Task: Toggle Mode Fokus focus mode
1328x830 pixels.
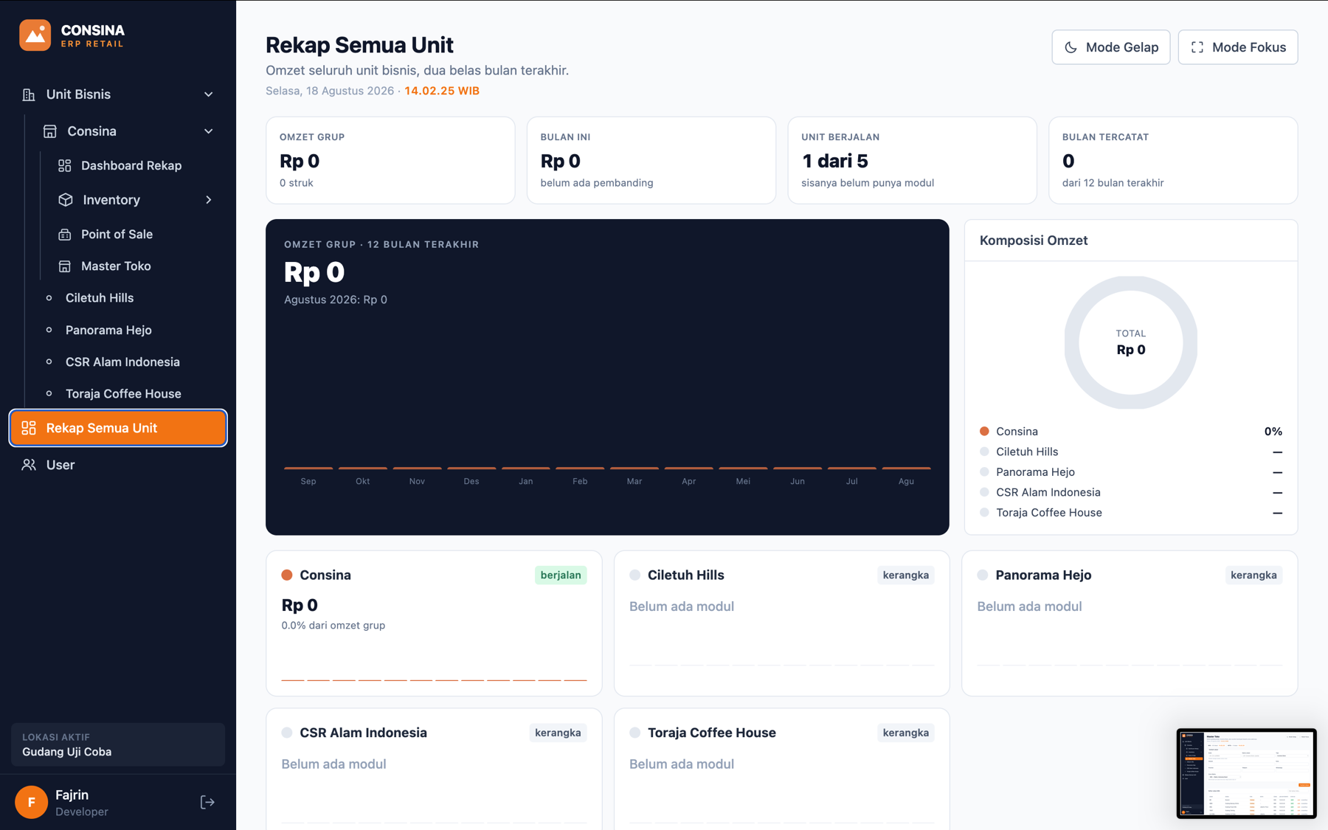Action: point(1238,47)
